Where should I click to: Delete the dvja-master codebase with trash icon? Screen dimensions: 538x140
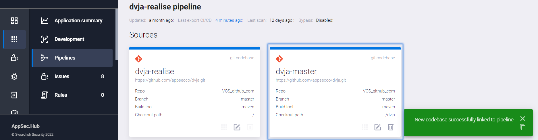[x=391, y=127]
